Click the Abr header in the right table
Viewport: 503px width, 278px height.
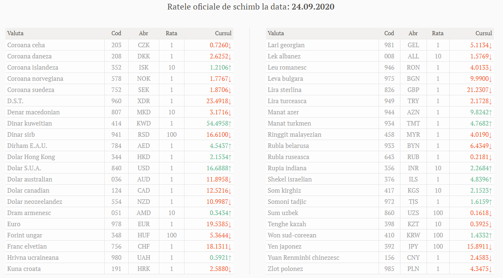[413, 33]
